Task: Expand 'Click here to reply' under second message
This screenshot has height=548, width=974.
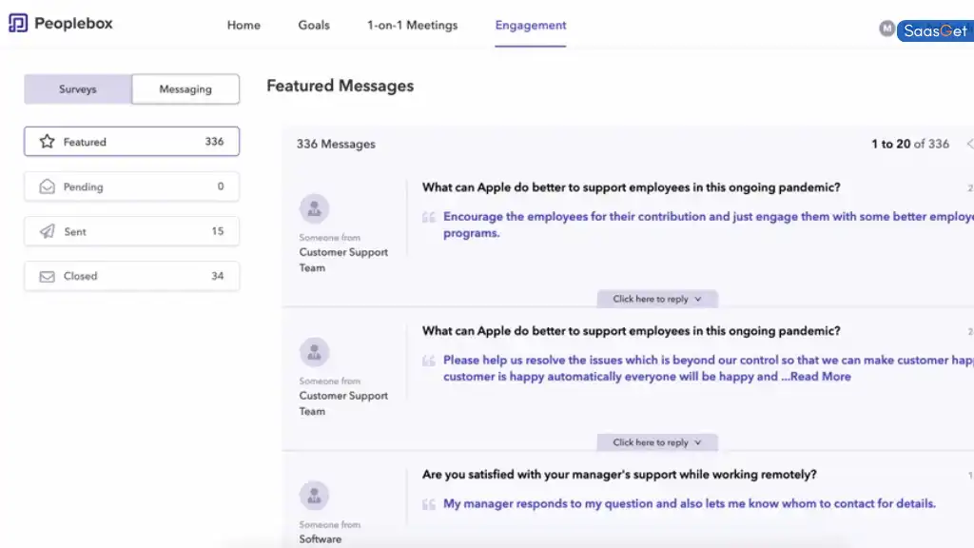Action: [x=657, y=442]
